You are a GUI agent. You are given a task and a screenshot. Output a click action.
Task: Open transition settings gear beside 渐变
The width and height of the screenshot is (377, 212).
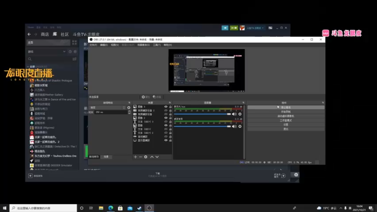pos(129,108)
